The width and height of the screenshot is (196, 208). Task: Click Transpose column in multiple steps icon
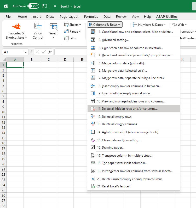coord(93,155)
